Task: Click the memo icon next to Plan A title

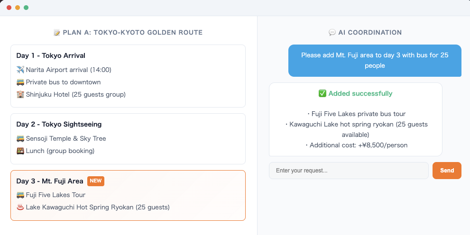Action: tap(57, 33)
